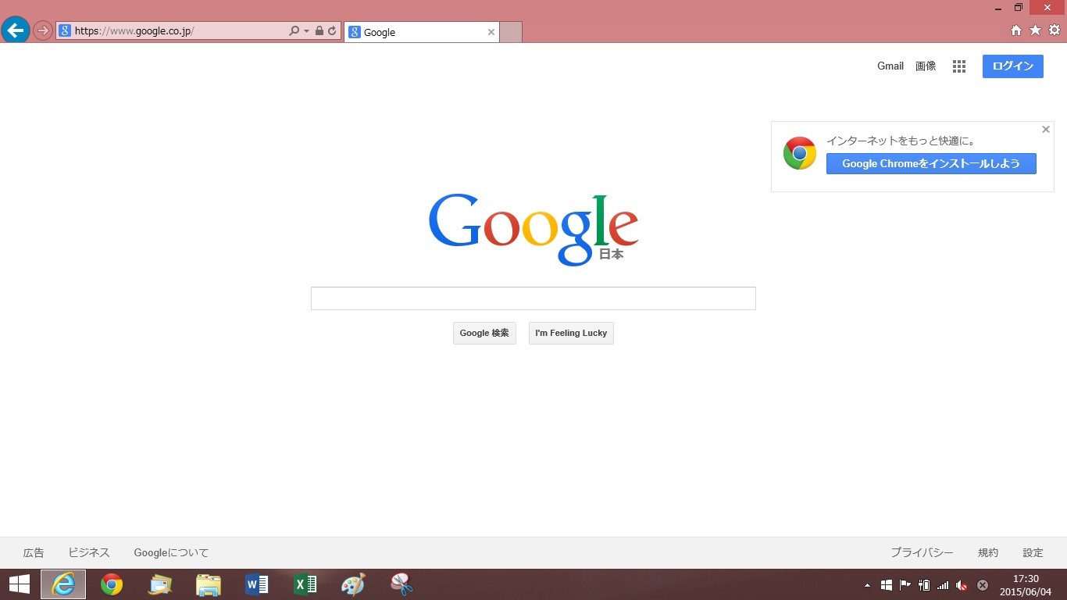
Task: Open the network signal tray icon
Action: [943, 585]
